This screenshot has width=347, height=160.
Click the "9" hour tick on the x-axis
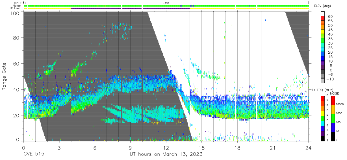click(131, 148)
